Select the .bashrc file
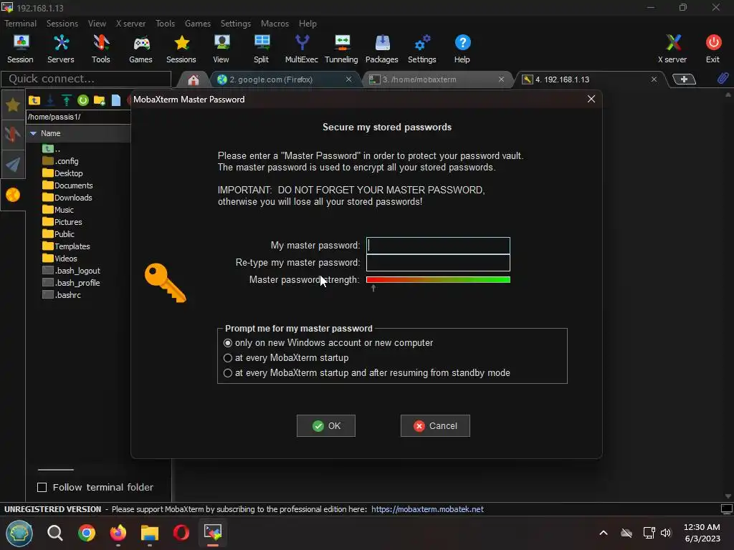Viewport: 734px width, 550px height. (62, 294)
